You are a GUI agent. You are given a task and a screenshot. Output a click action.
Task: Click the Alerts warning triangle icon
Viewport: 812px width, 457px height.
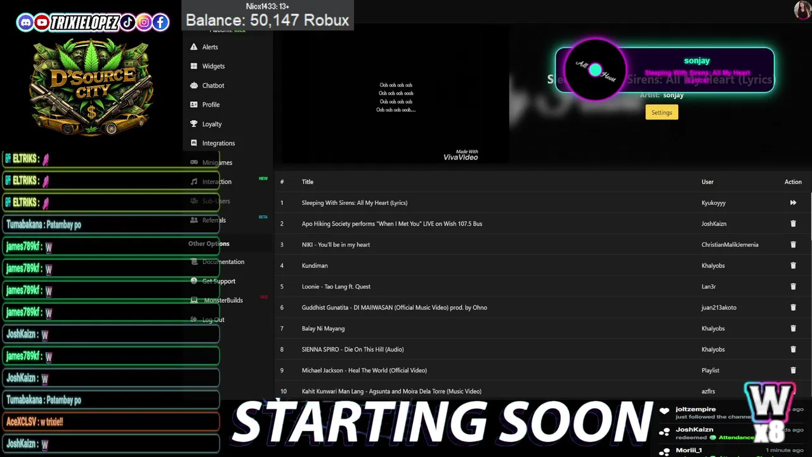coord(194,47)
